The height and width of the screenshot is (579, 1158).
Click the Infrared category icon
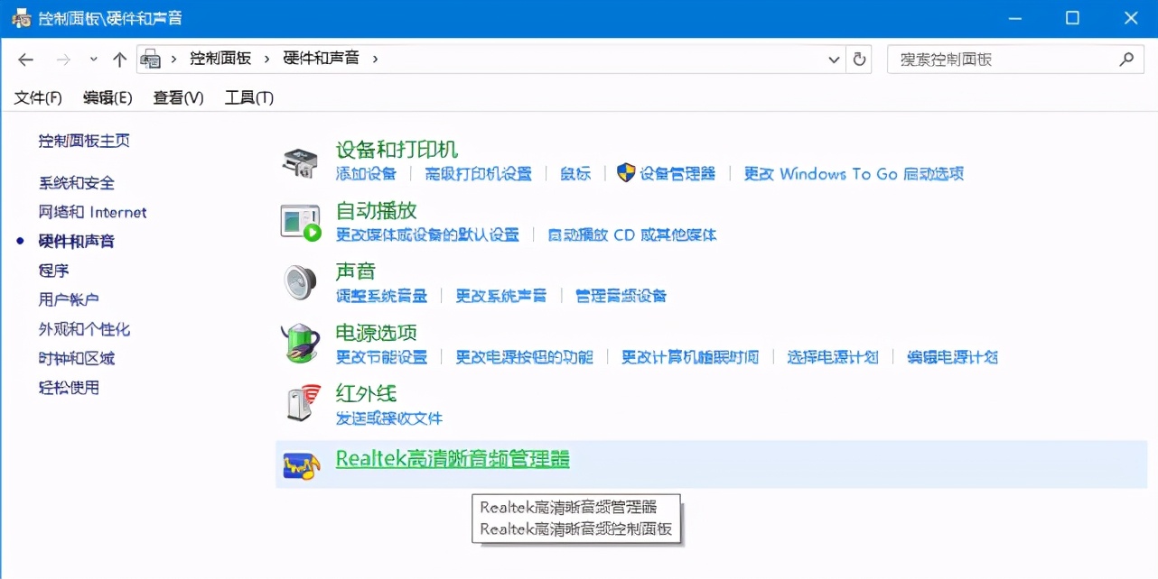coord(303,403)
